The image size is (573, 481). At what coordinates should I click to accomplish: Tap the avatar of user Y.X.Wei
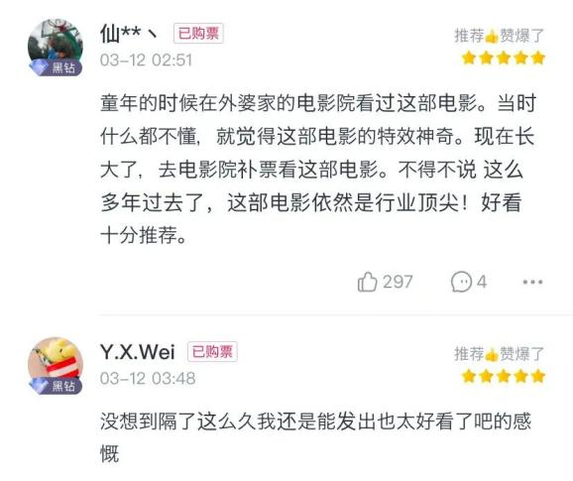(x=56, y=364)
